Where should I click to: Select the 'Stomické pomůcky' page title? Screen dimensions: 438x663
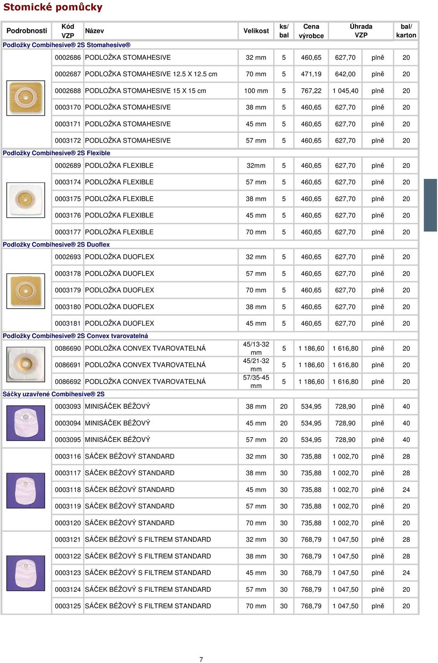point(53,7)
